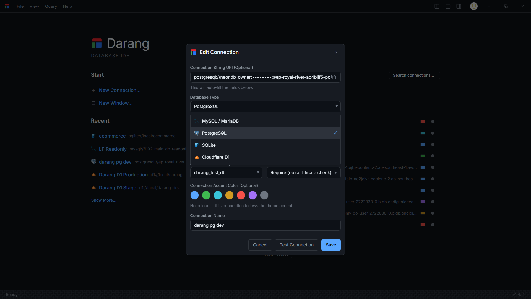Open the File menu
Viewport: 531px width, 299px height.
(20, 6)
